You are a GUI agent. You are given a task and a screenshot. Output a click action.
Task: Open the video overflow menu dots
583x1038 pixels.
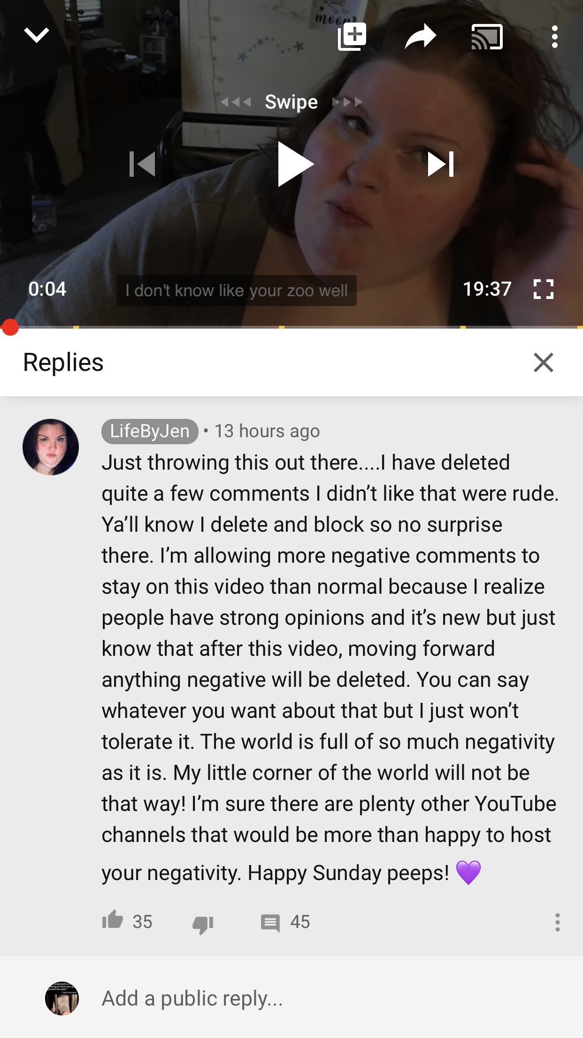[555, 37]
